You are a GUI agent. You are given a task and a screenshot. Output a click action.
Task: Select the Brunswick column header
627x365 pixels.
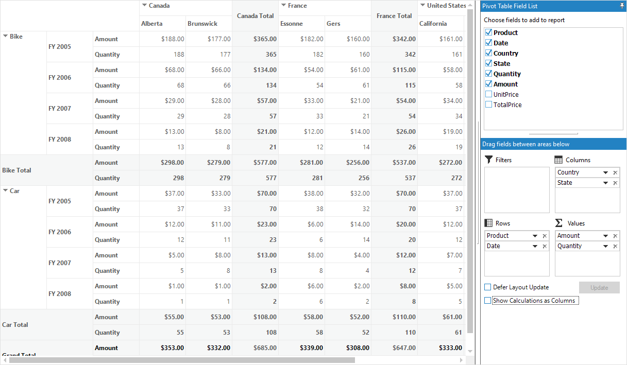209,24
